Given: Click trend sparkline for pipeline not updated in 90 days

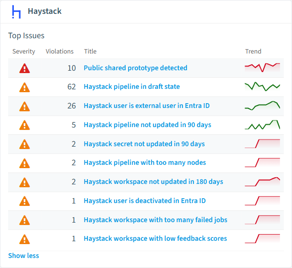Looking at the screenshot, I should tap(262, 125).
